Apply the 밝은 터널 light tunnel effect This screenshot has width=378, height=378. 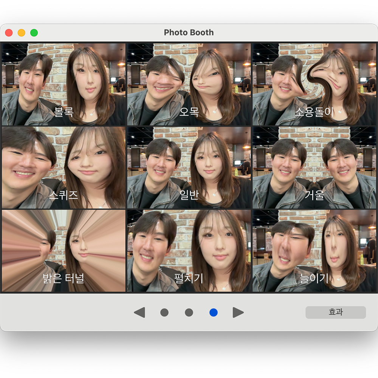64,251
